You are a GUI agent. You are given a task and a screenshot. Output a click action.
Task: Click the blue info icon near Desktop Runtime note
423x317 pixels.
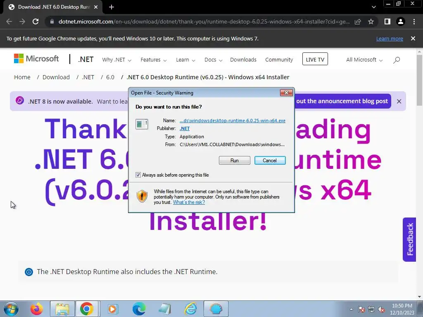point(29,272)
